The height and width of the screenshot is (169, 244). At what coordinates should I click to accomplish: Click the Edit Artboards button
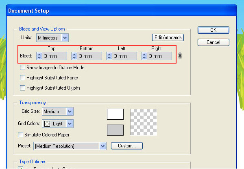coord(168,37)
